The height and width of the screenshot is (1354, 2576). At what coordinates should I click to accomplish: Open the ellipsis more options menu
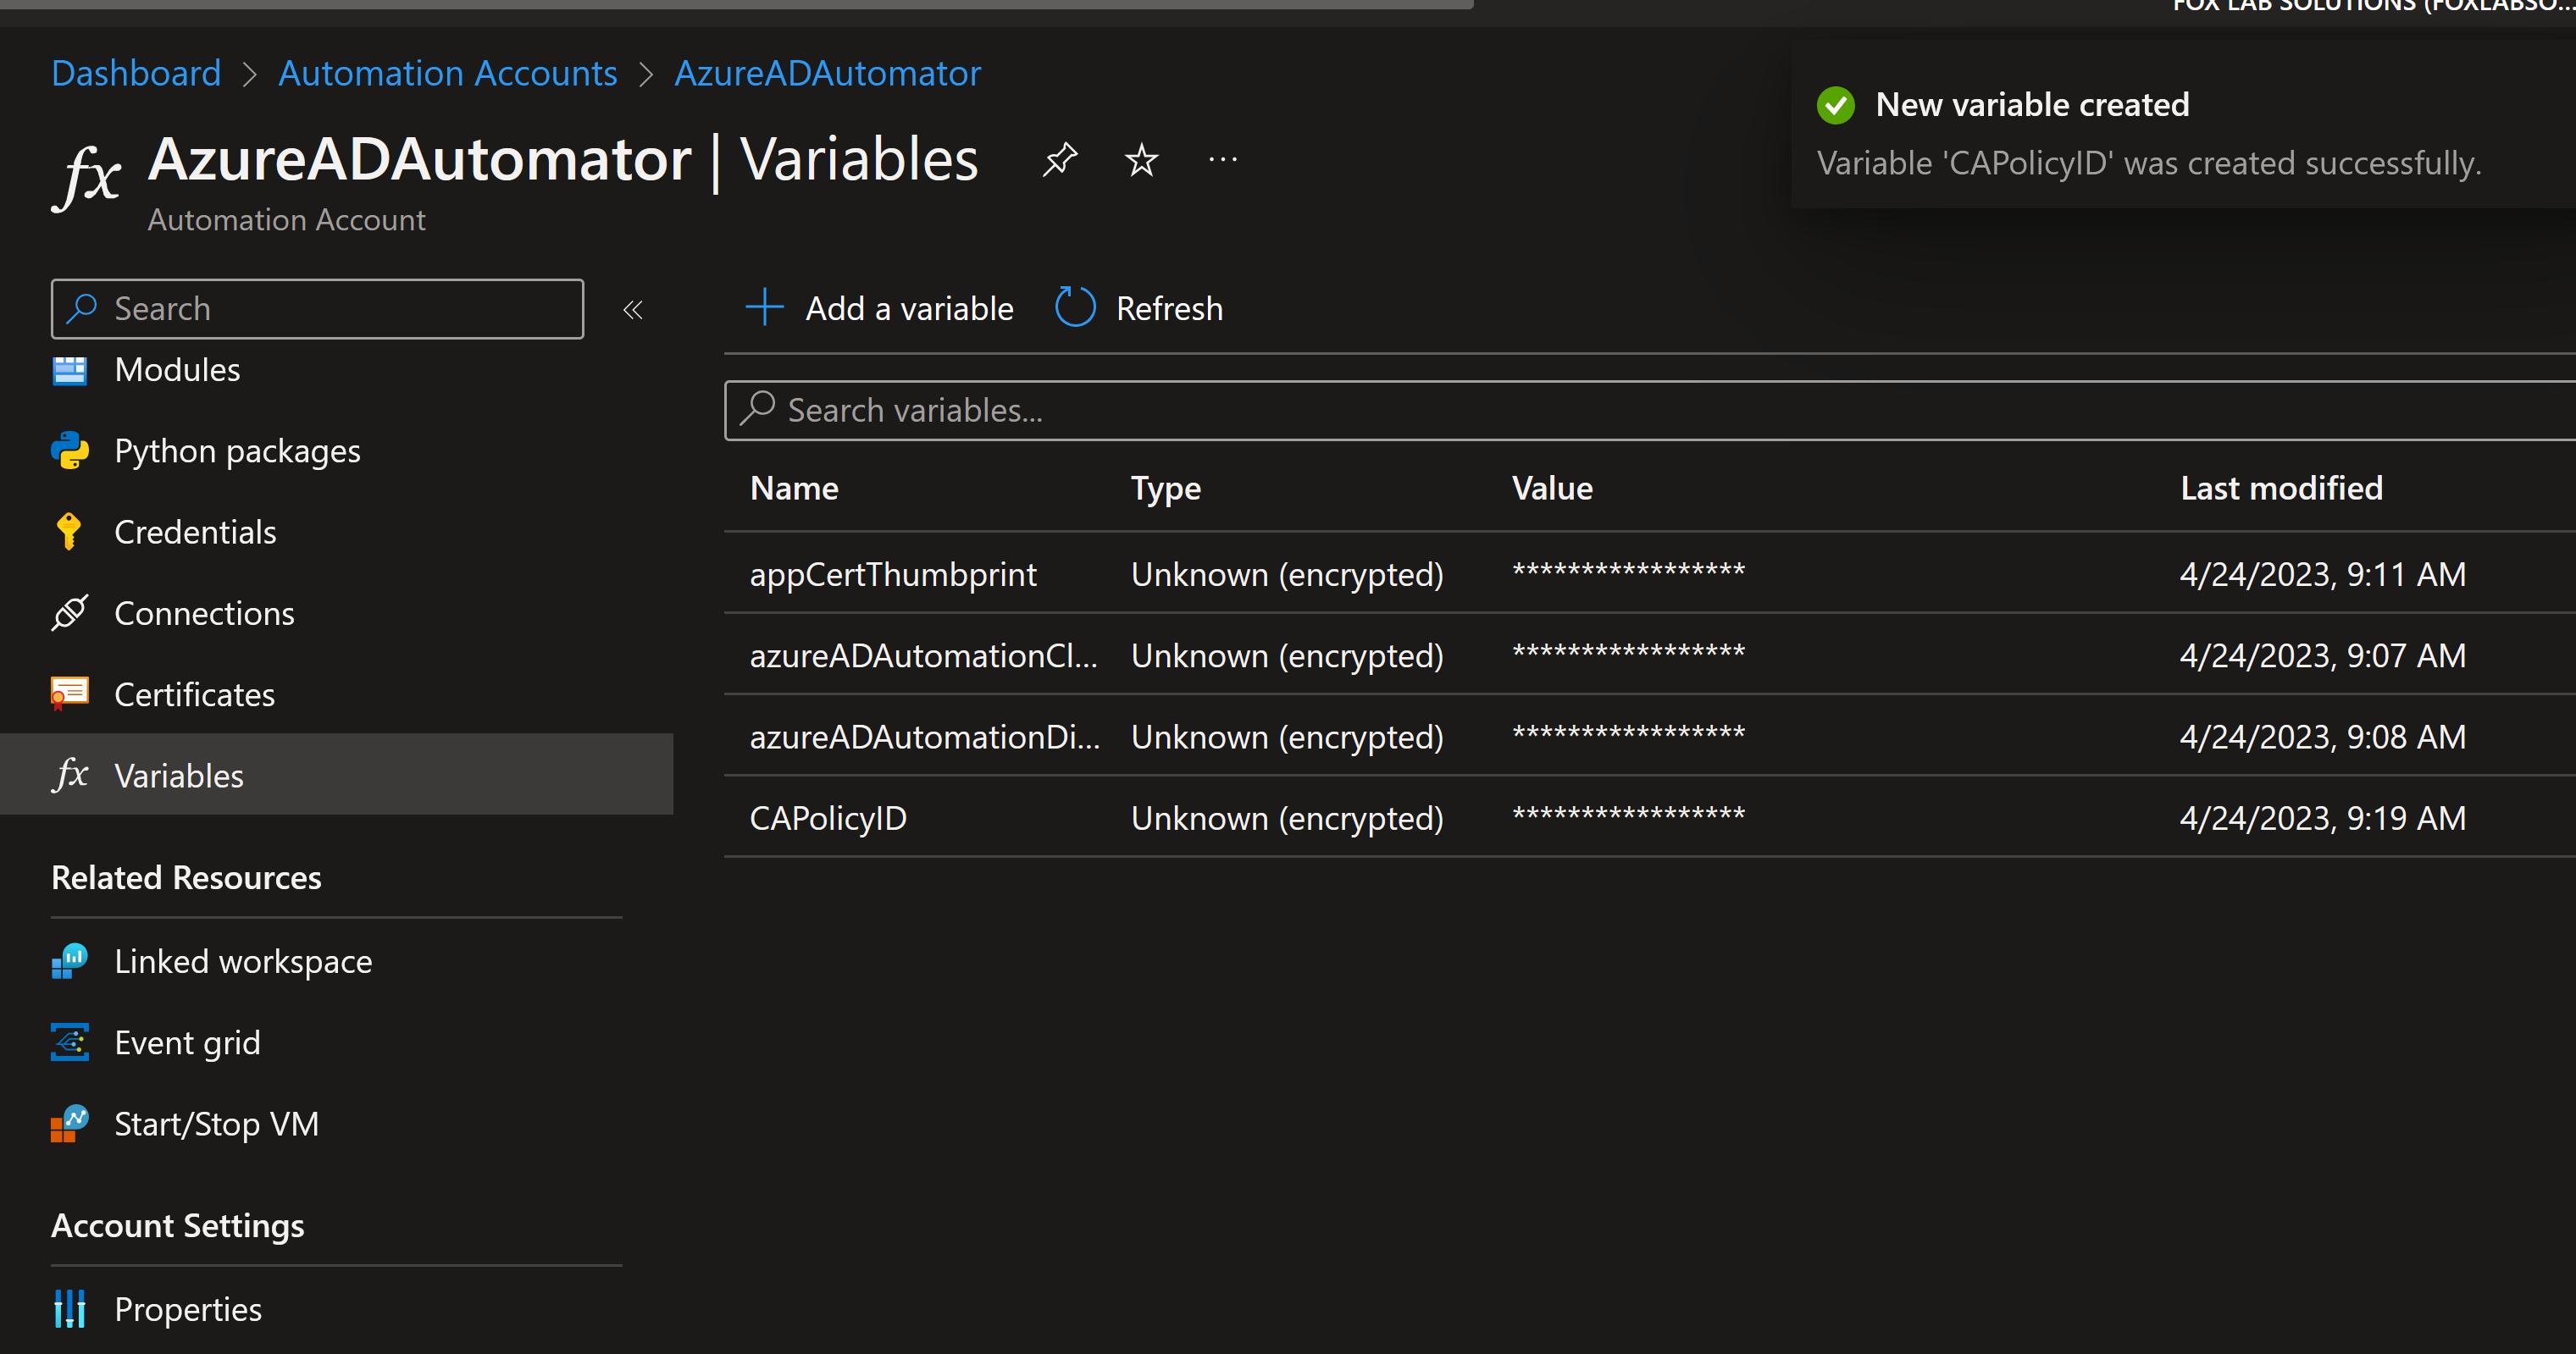pos(1222,159)
